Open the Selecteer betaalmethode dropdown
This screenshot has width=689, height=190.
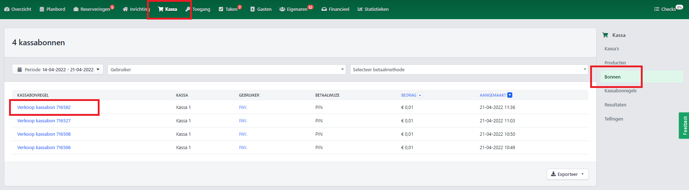(469, 69)
